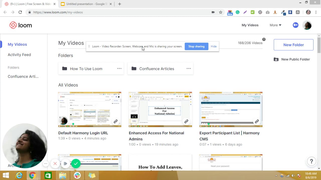Viewport: 321px width, 180px height.
Task: Open Slack from the taskbar
Action: (x=77, y=175)
